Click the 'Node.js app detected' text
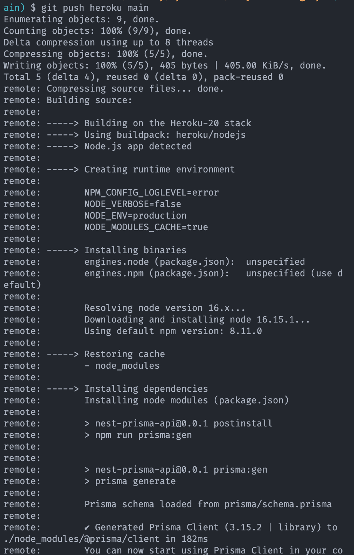354x555 pixels. pos(138,146)
